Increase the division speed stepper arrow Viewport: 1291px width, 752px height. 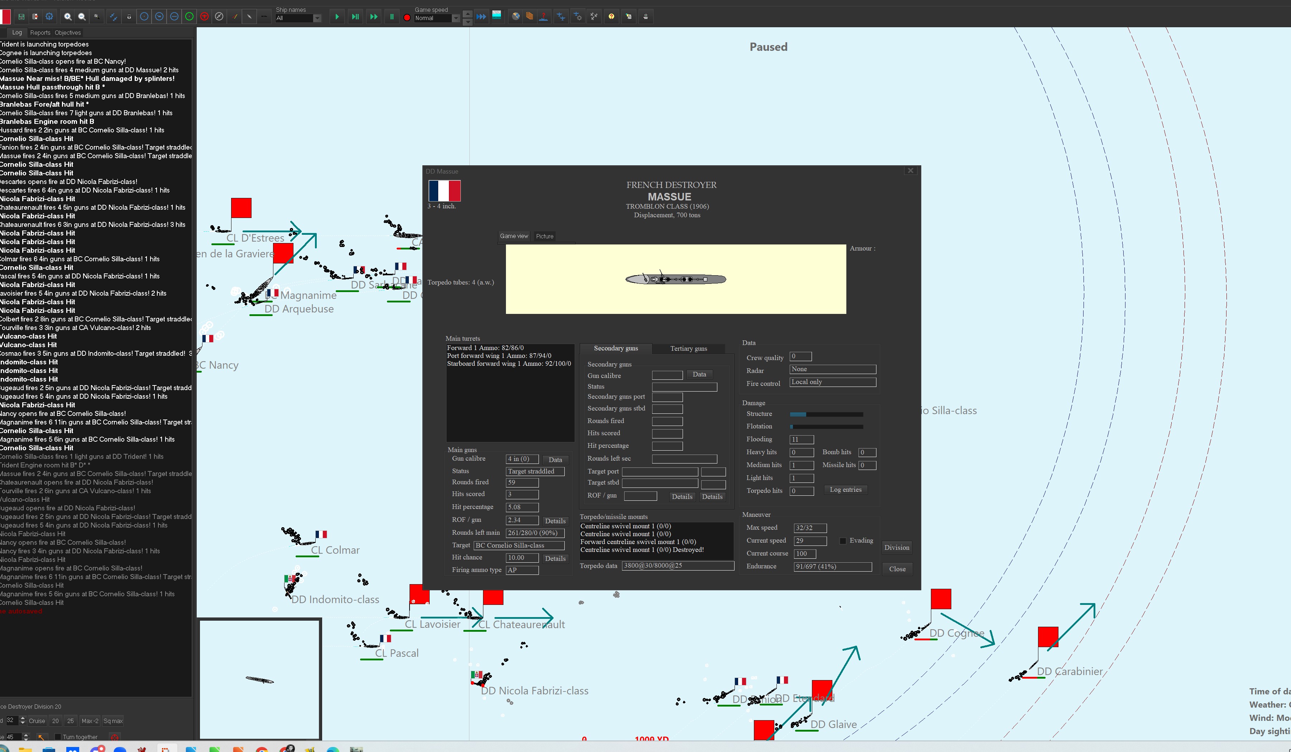[x=23, y=718]
